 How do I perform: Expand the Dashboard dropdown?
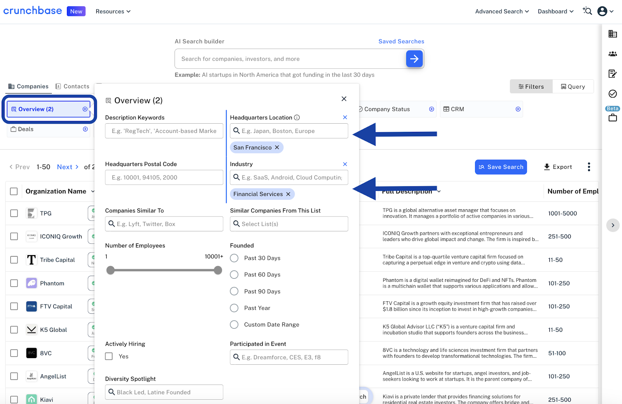(x=556, y=11)
